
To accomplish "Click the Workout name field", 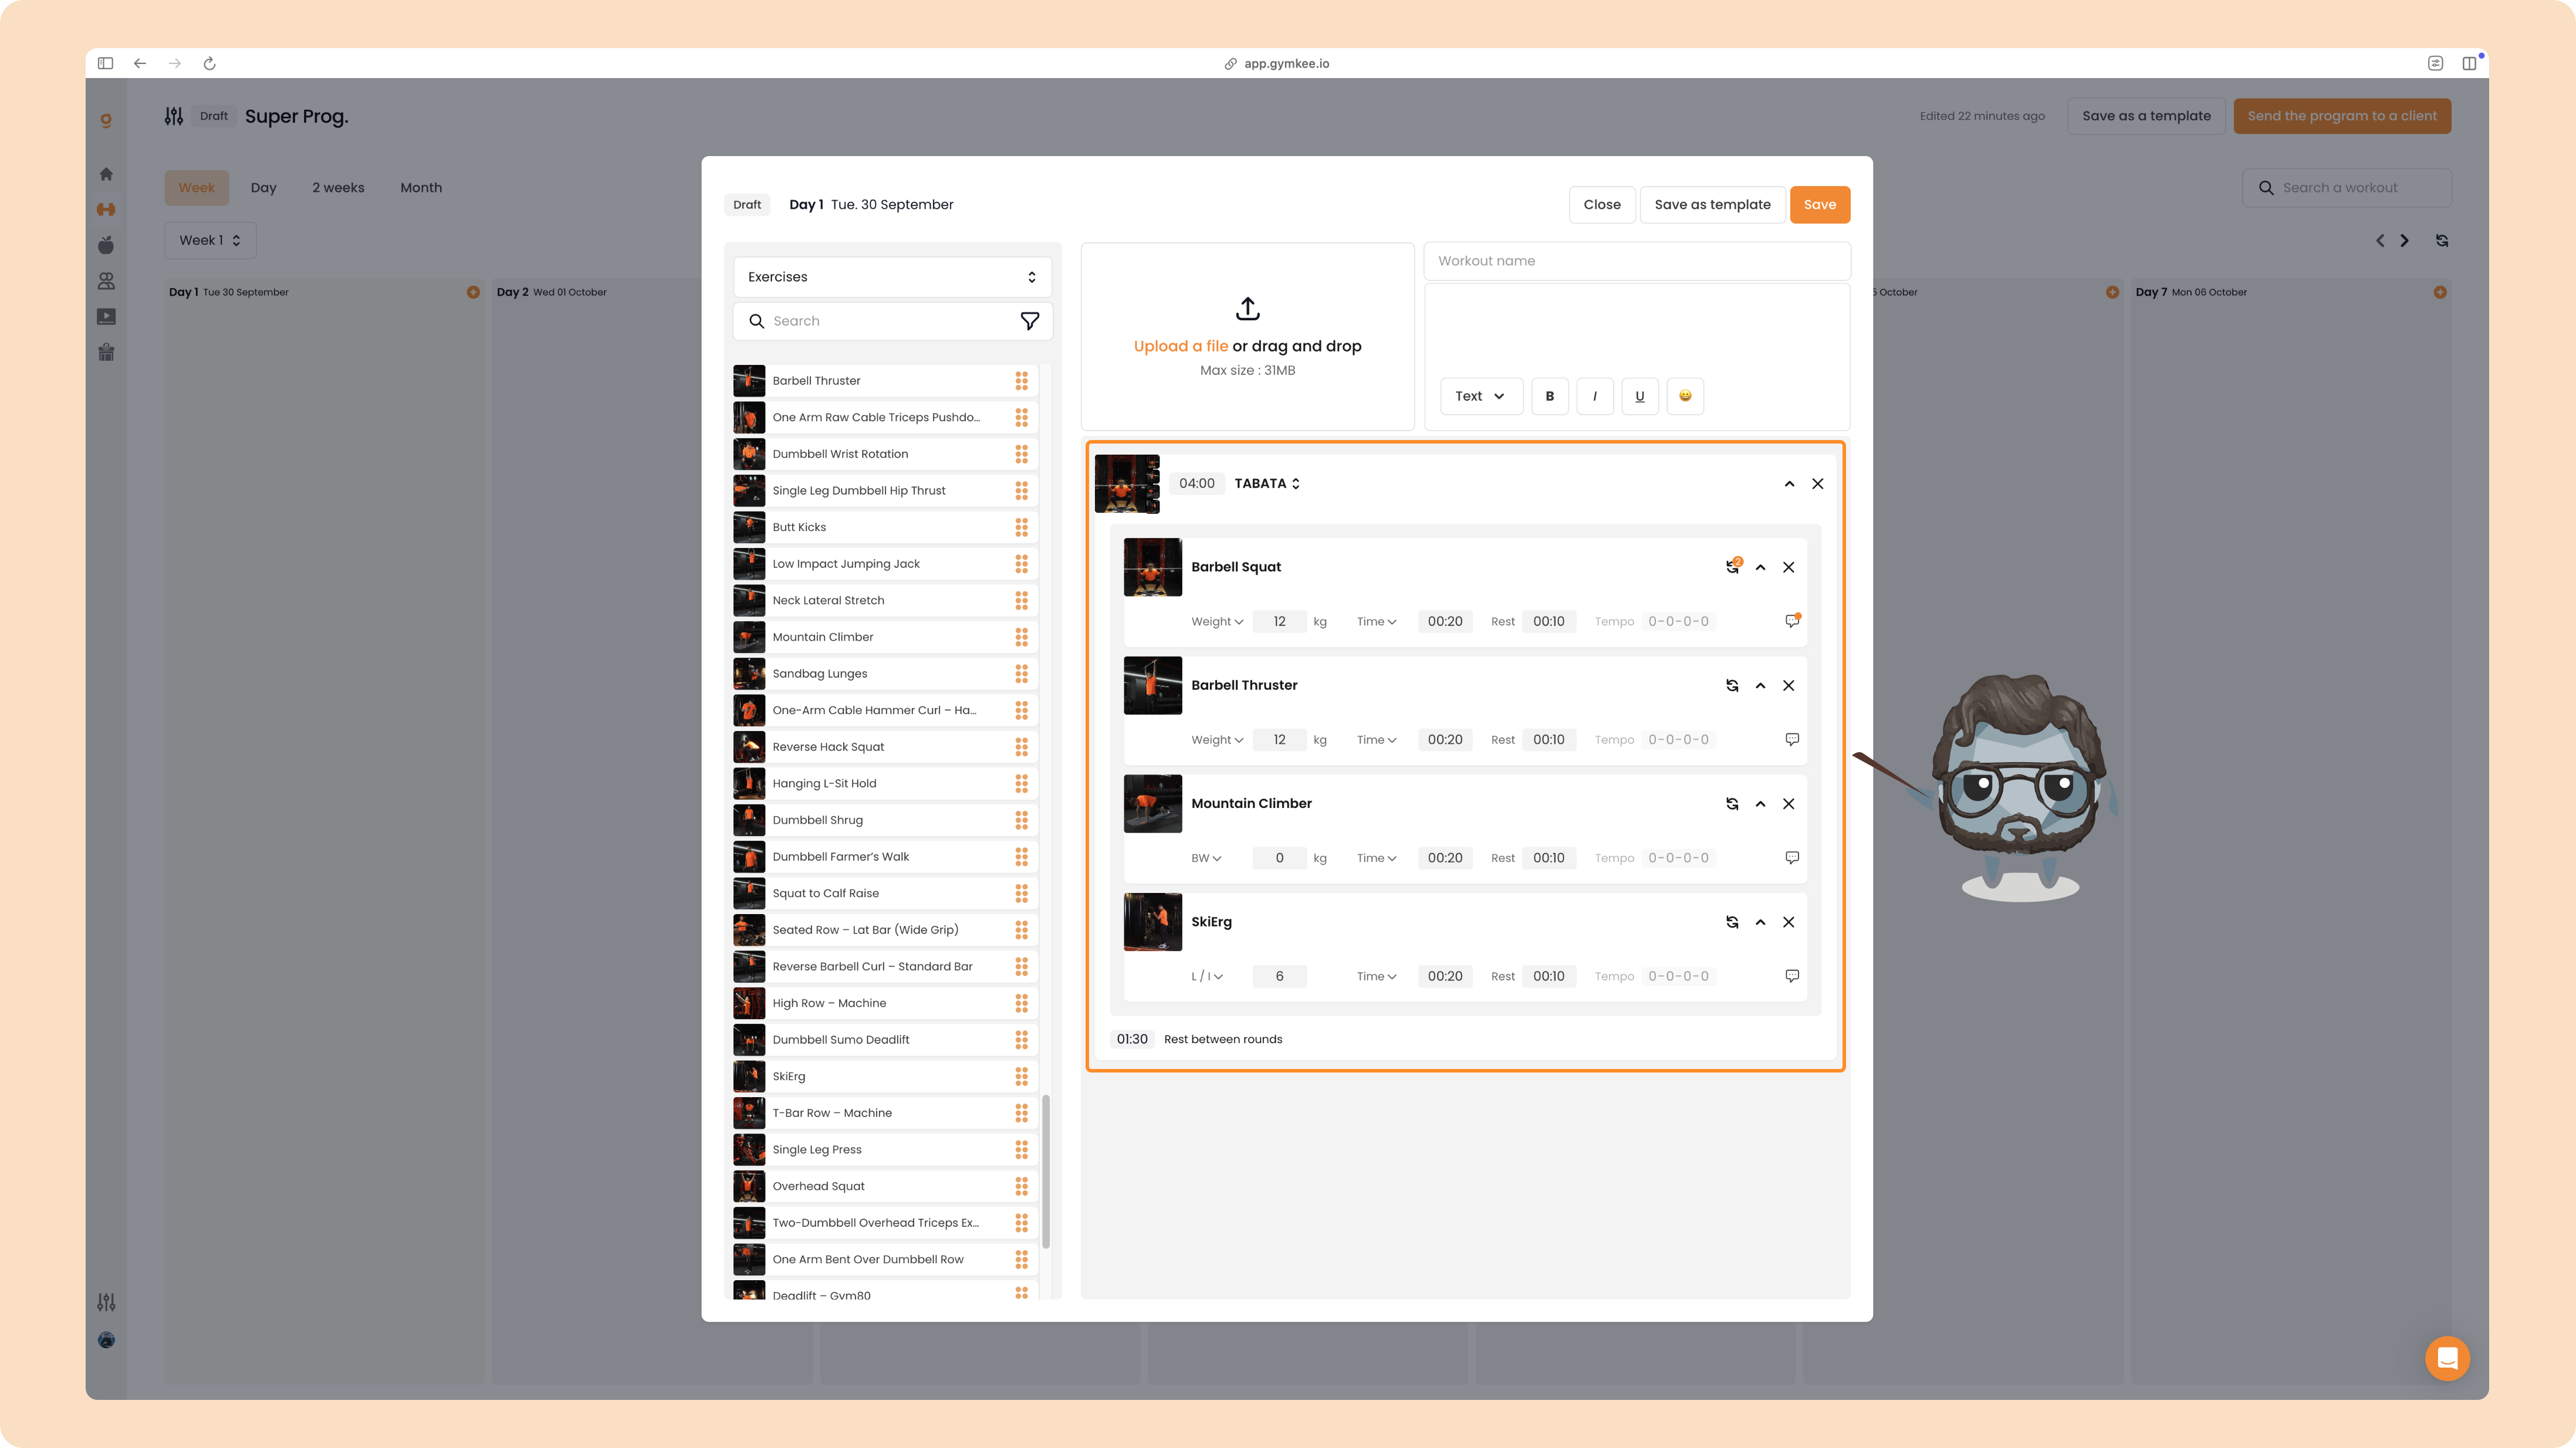I will point(1636,261).
